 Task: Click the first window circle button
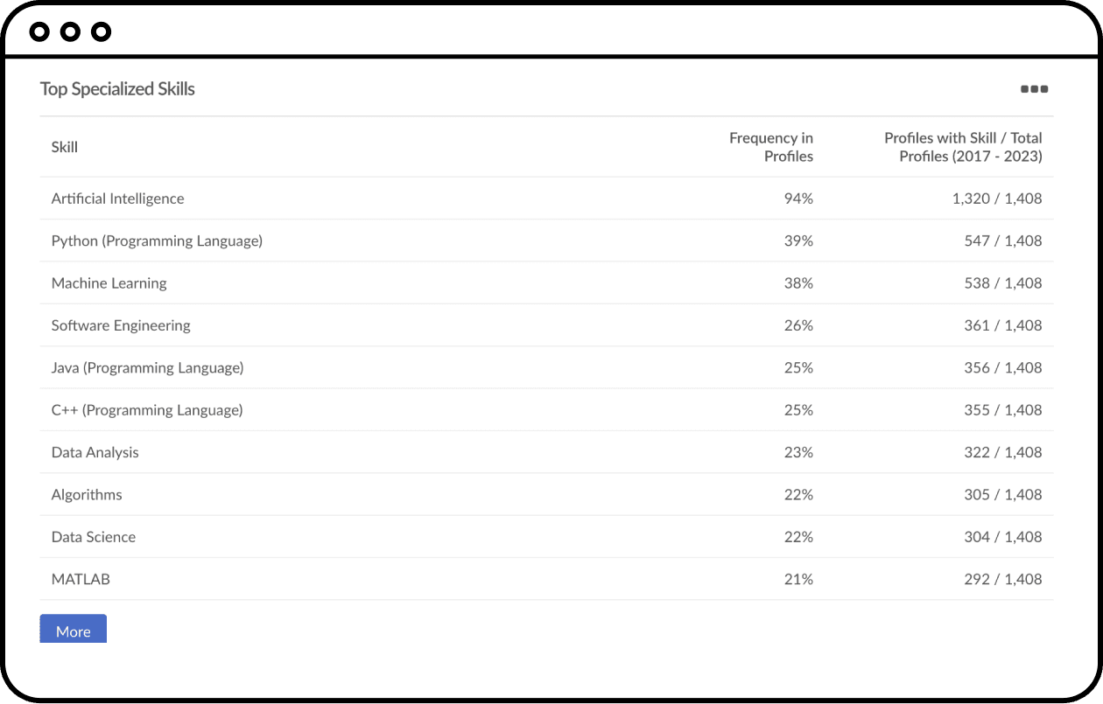[39, 32]
